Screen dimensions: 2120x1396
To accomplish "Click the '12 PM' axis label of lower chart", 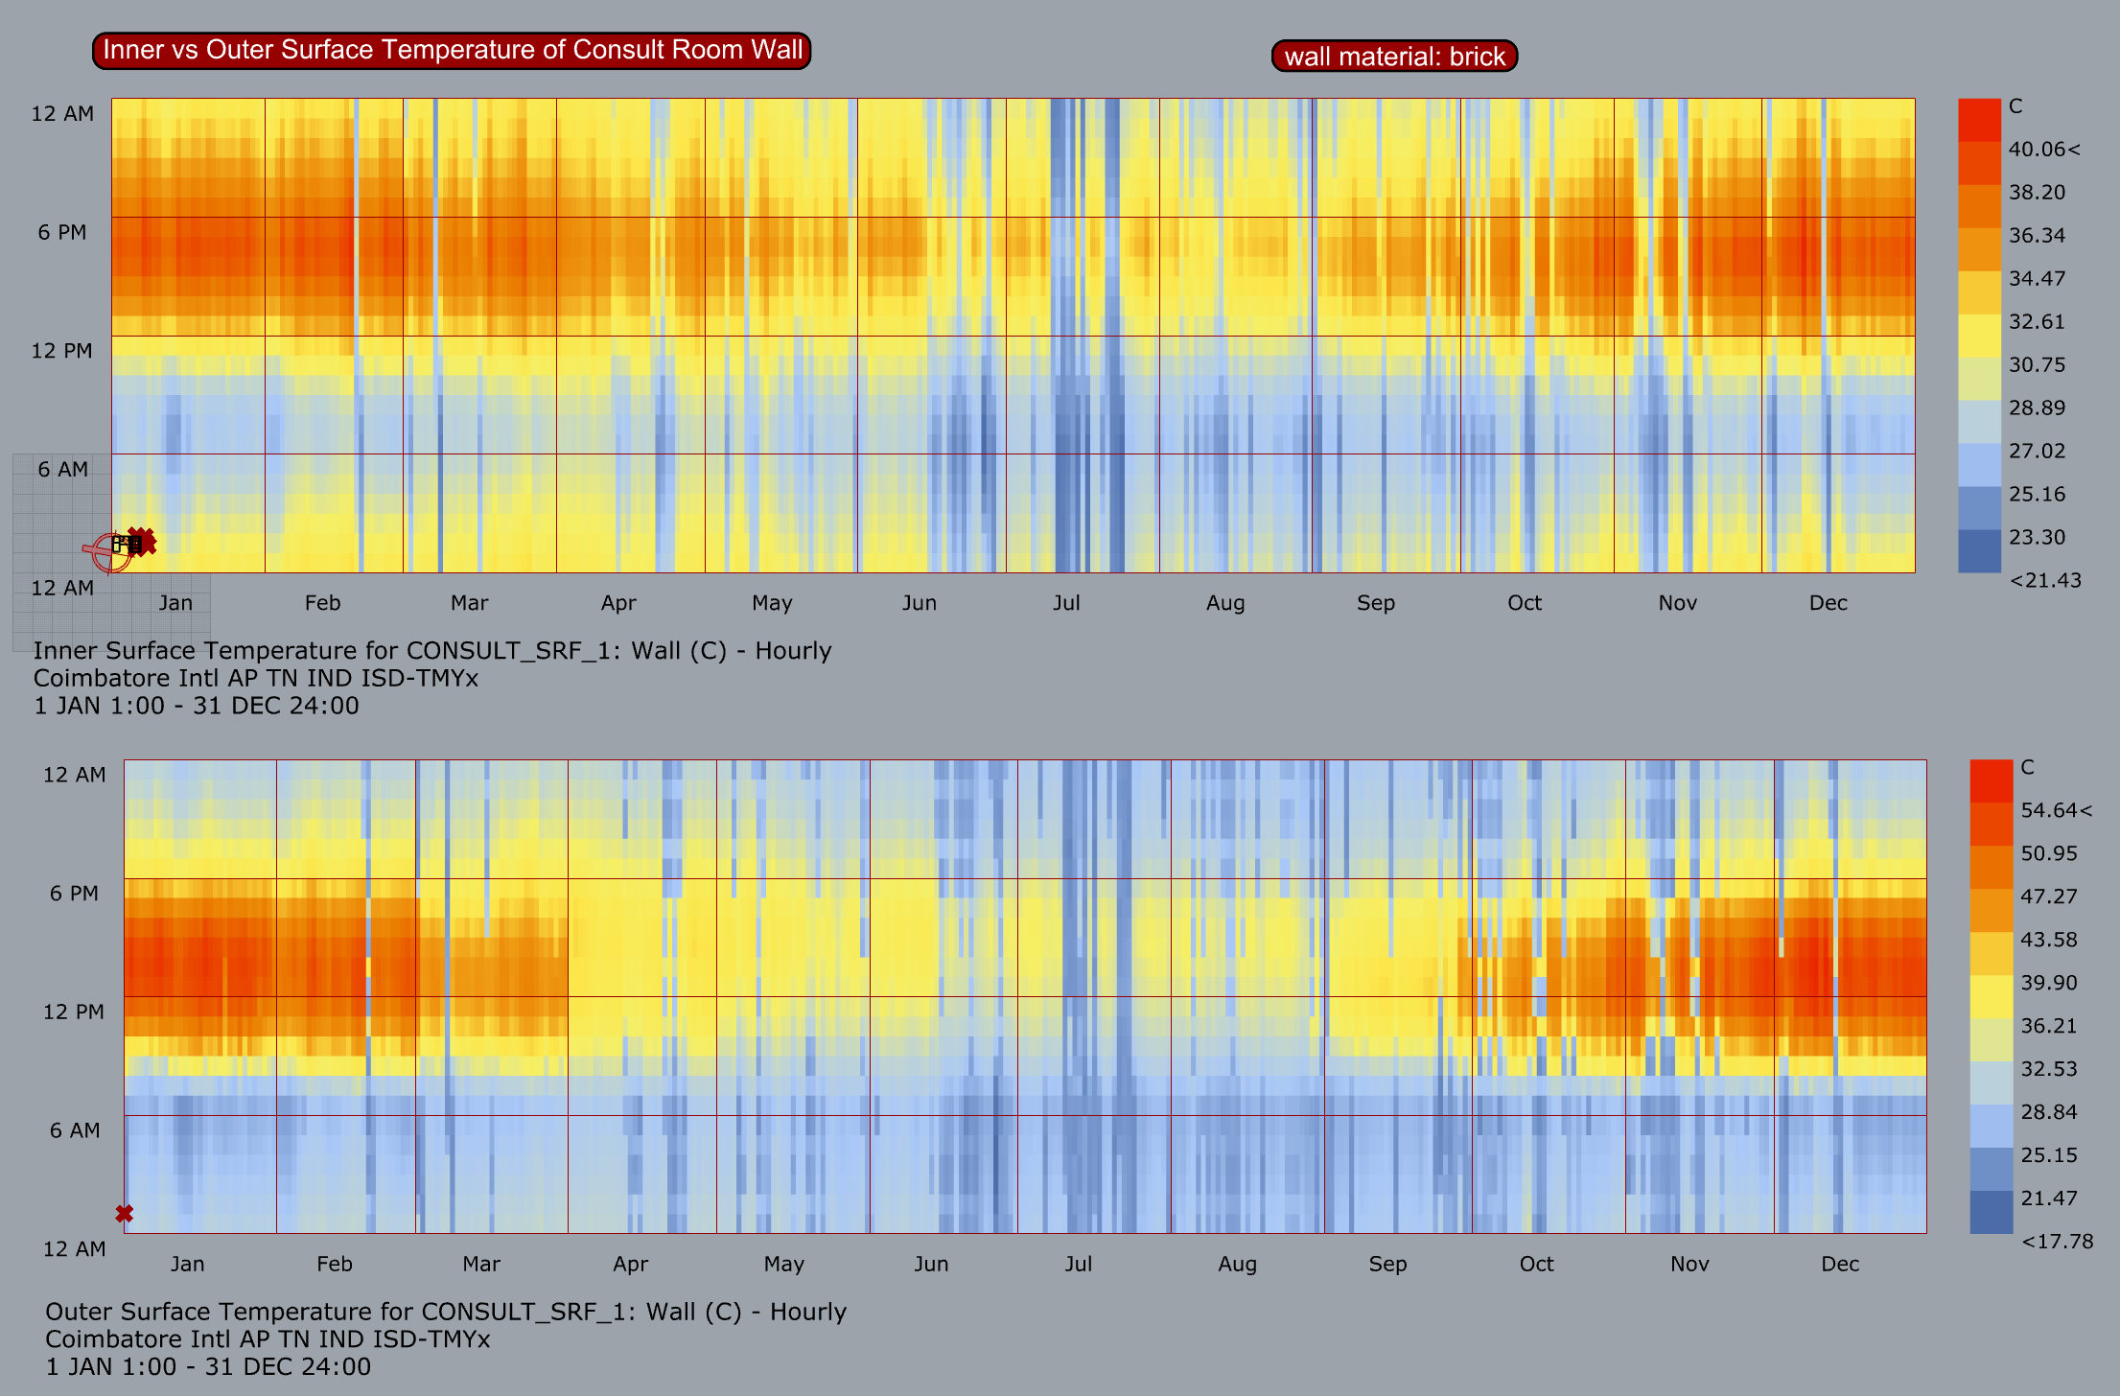I will point(74,1012).
